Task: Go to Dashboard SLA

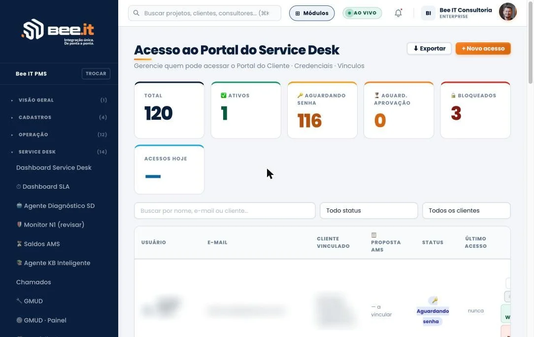Action: click(46, 187)
